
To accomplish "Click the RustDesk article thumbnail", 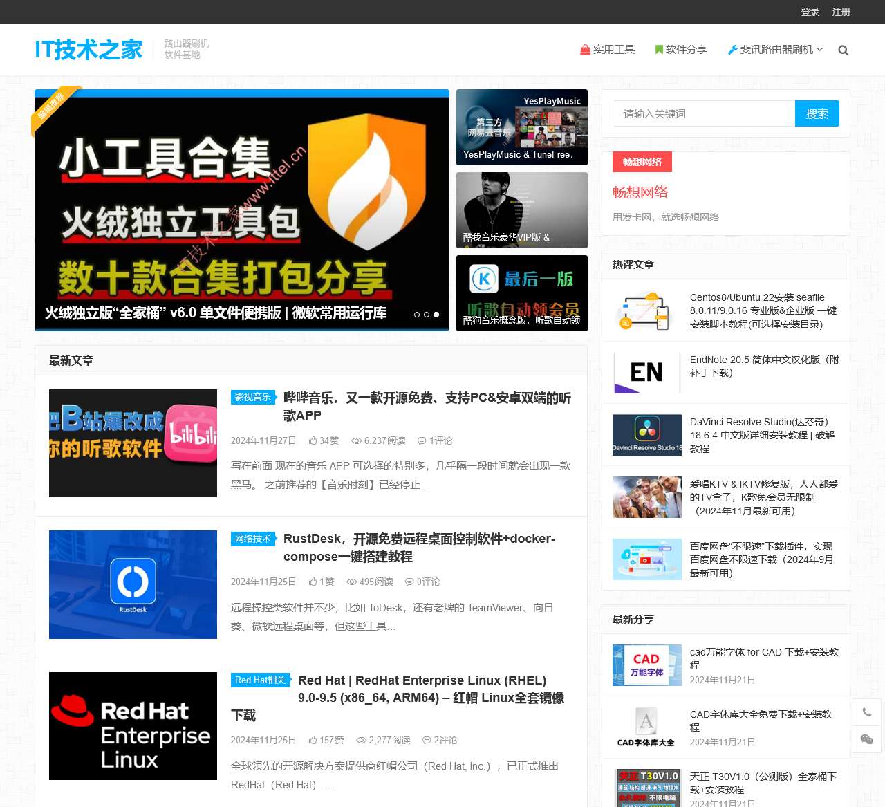I will point(133,584).
